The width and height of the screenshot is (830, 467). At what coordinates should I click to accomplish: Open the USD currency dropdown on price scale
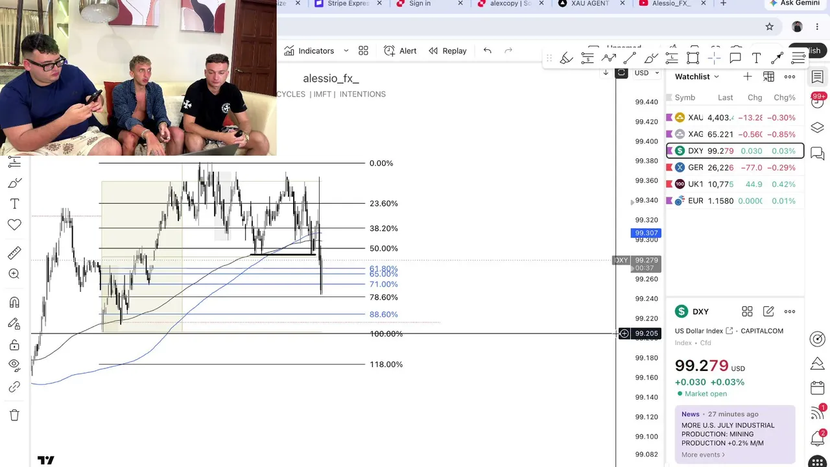(x=646, y=73)
